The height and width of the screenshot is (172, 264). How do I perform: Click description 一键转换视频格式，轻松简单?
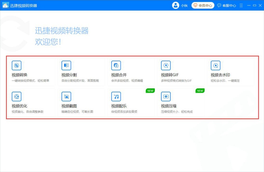tap(31, 81)
